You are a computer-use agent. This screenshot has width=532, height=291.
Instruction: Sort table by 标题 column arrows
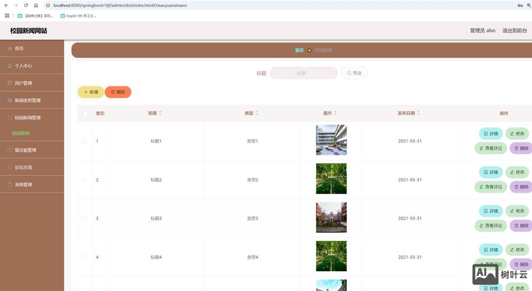[160, 113]
